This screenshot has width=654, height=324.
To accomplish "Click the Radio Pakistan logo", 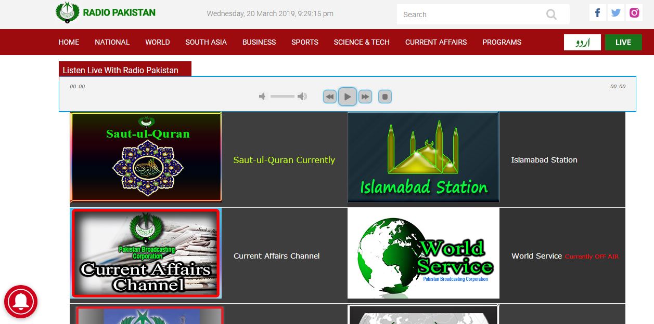I will pos(67,13).
